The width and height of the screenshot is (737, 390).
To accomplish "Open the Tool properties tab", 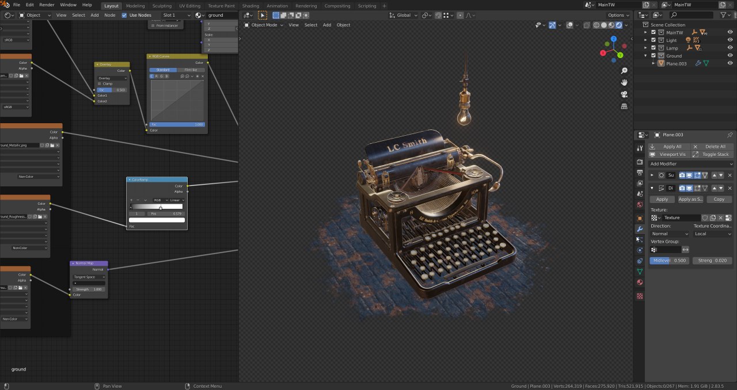I will pyautogui.click(x=640, y=148).
